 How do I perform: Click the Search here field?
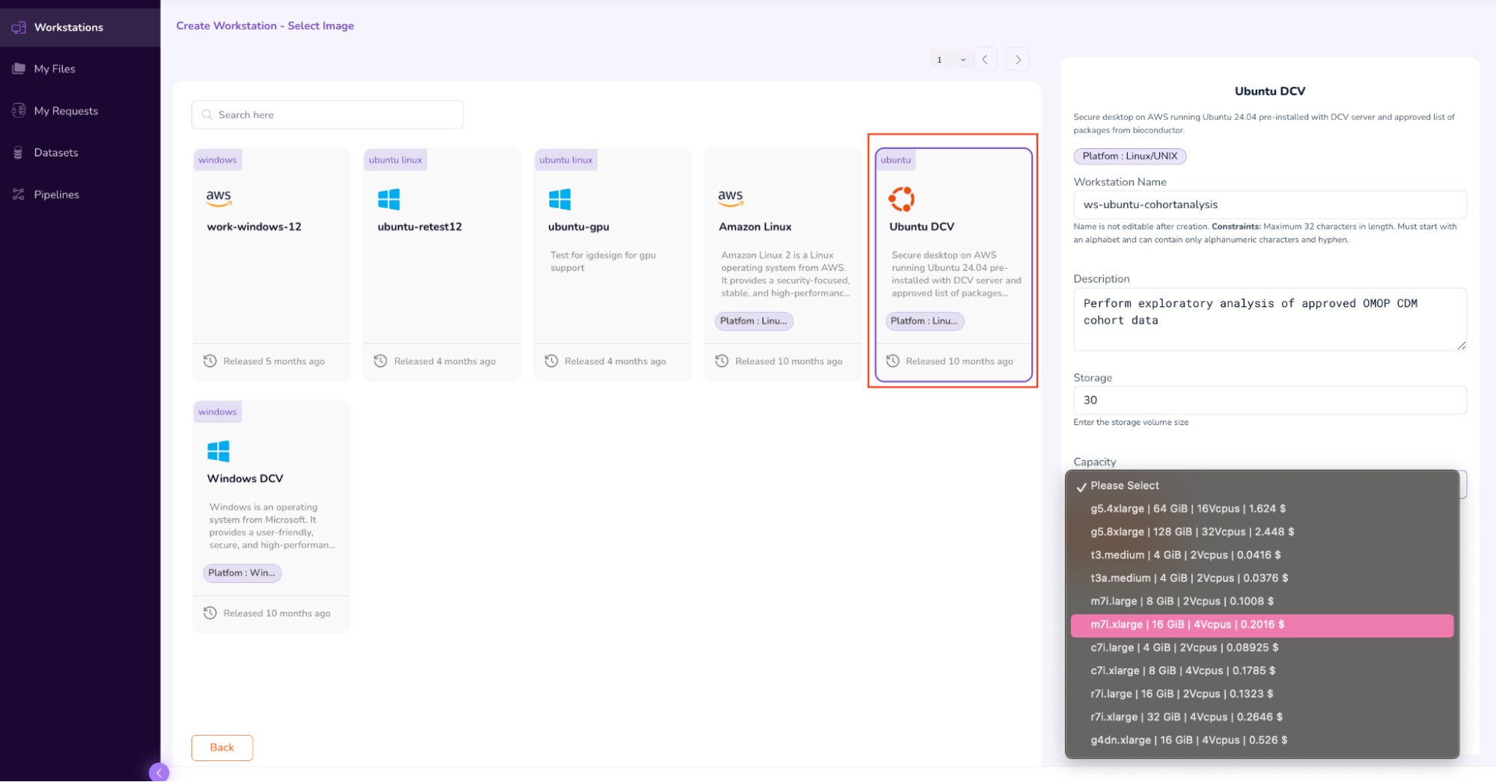point(327,114)
